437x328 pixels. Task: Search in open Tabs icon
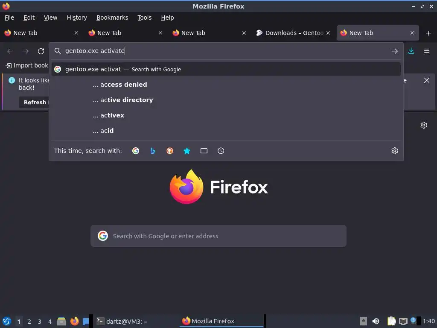(204, 151)
